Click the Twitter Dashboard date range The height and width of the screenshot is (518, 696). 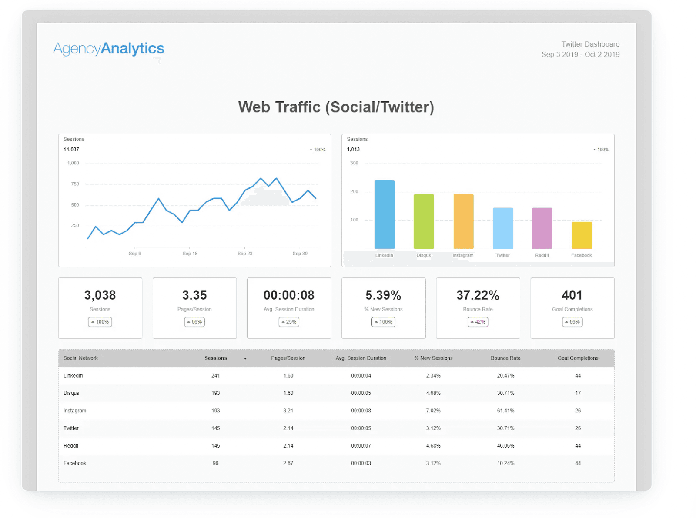click(x=580, y=54)
